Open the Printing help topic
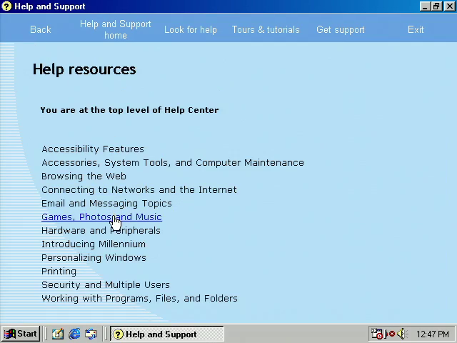 point(59,272)
